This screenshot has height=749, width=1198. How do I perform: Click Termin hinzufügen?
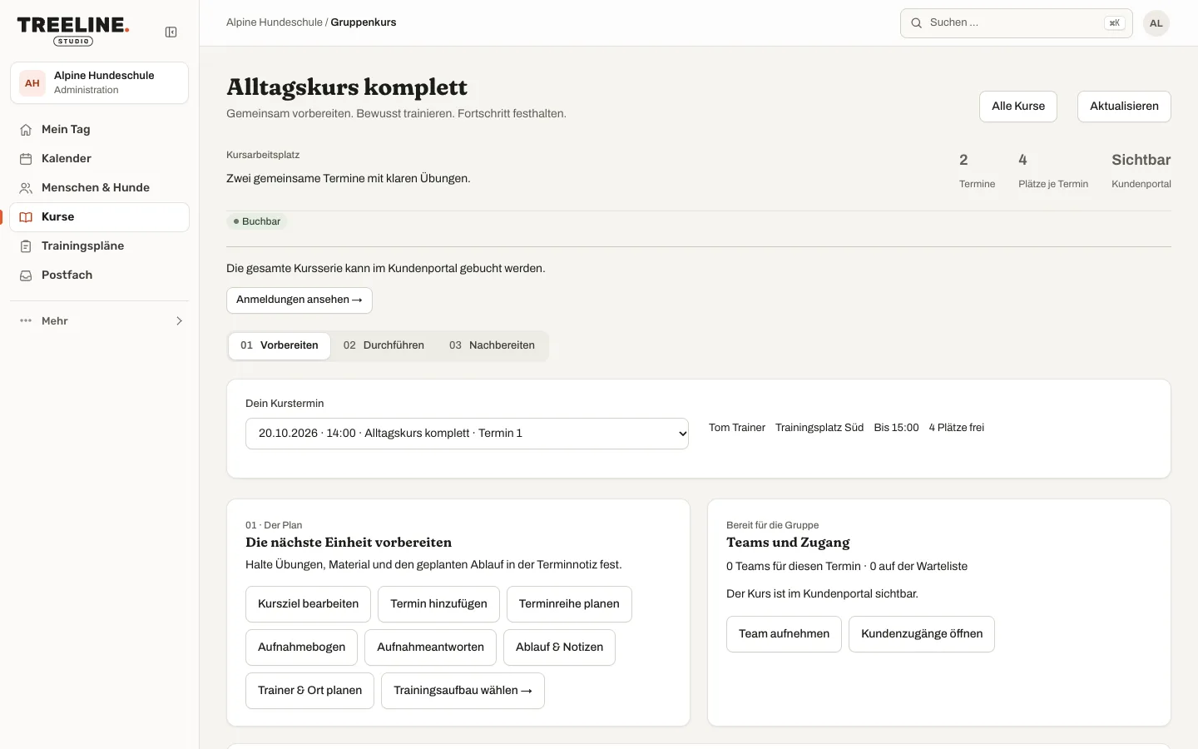pos(438,604)
